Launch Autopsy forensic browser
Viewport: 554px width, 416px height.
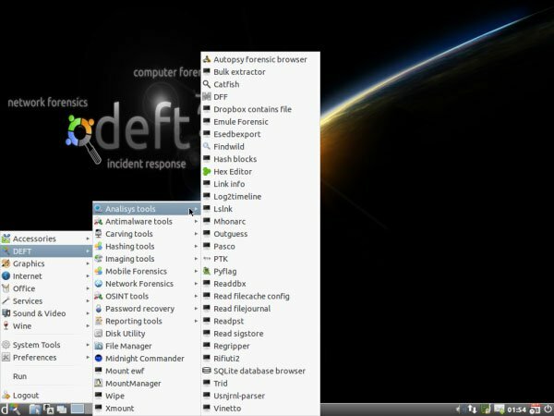pos(259,58)
